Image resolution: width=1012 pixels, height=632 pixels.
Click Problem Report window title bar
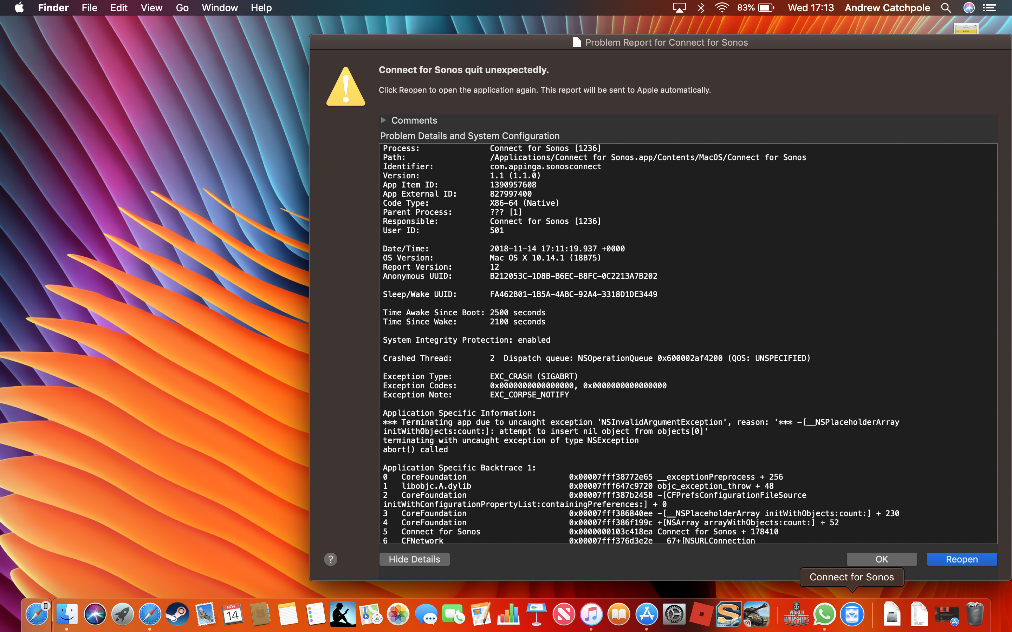660,42
